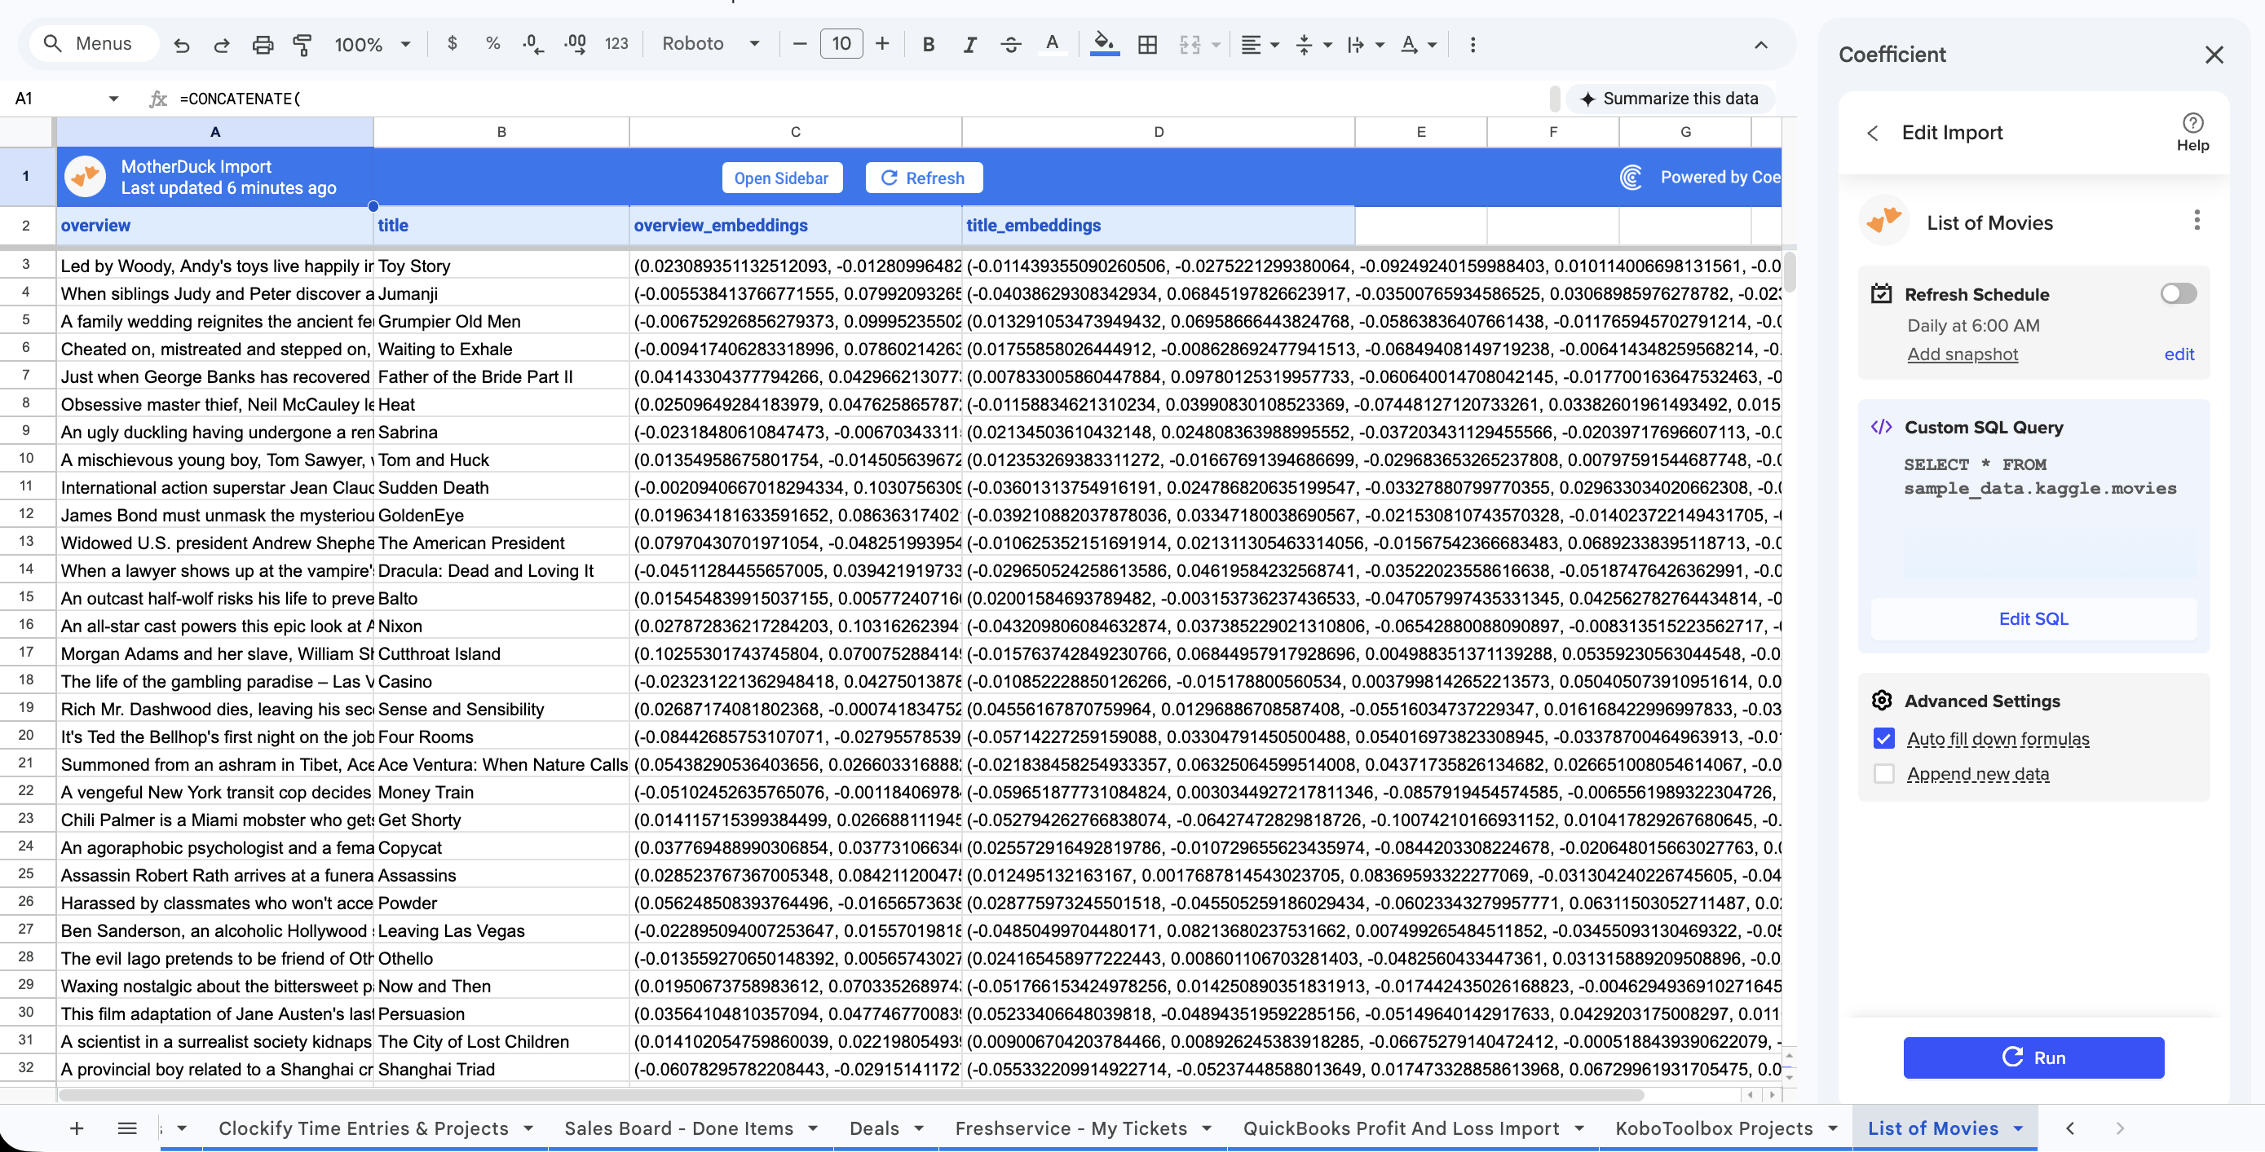Uncheck Auto fill down formulas
Viewport: 2265px width, 1152px height.
(1883, 738)
